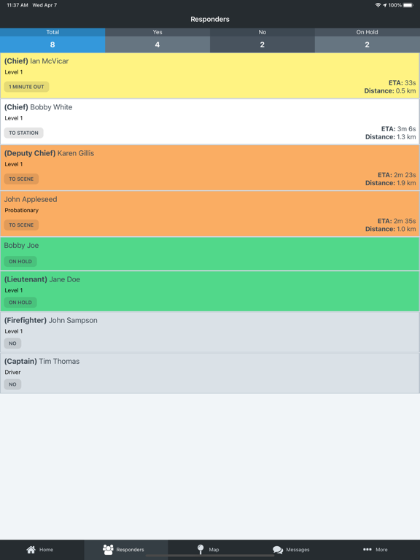Select ETA: 2m 35s text
Screen dimensions: 420x560
point(397,221)
